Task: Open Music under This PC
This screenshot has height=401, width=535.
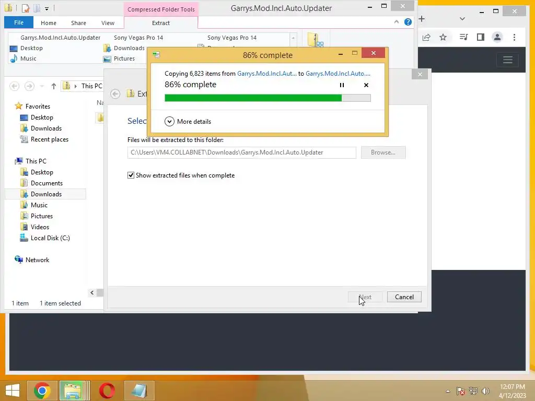Action: click(34, 205)
